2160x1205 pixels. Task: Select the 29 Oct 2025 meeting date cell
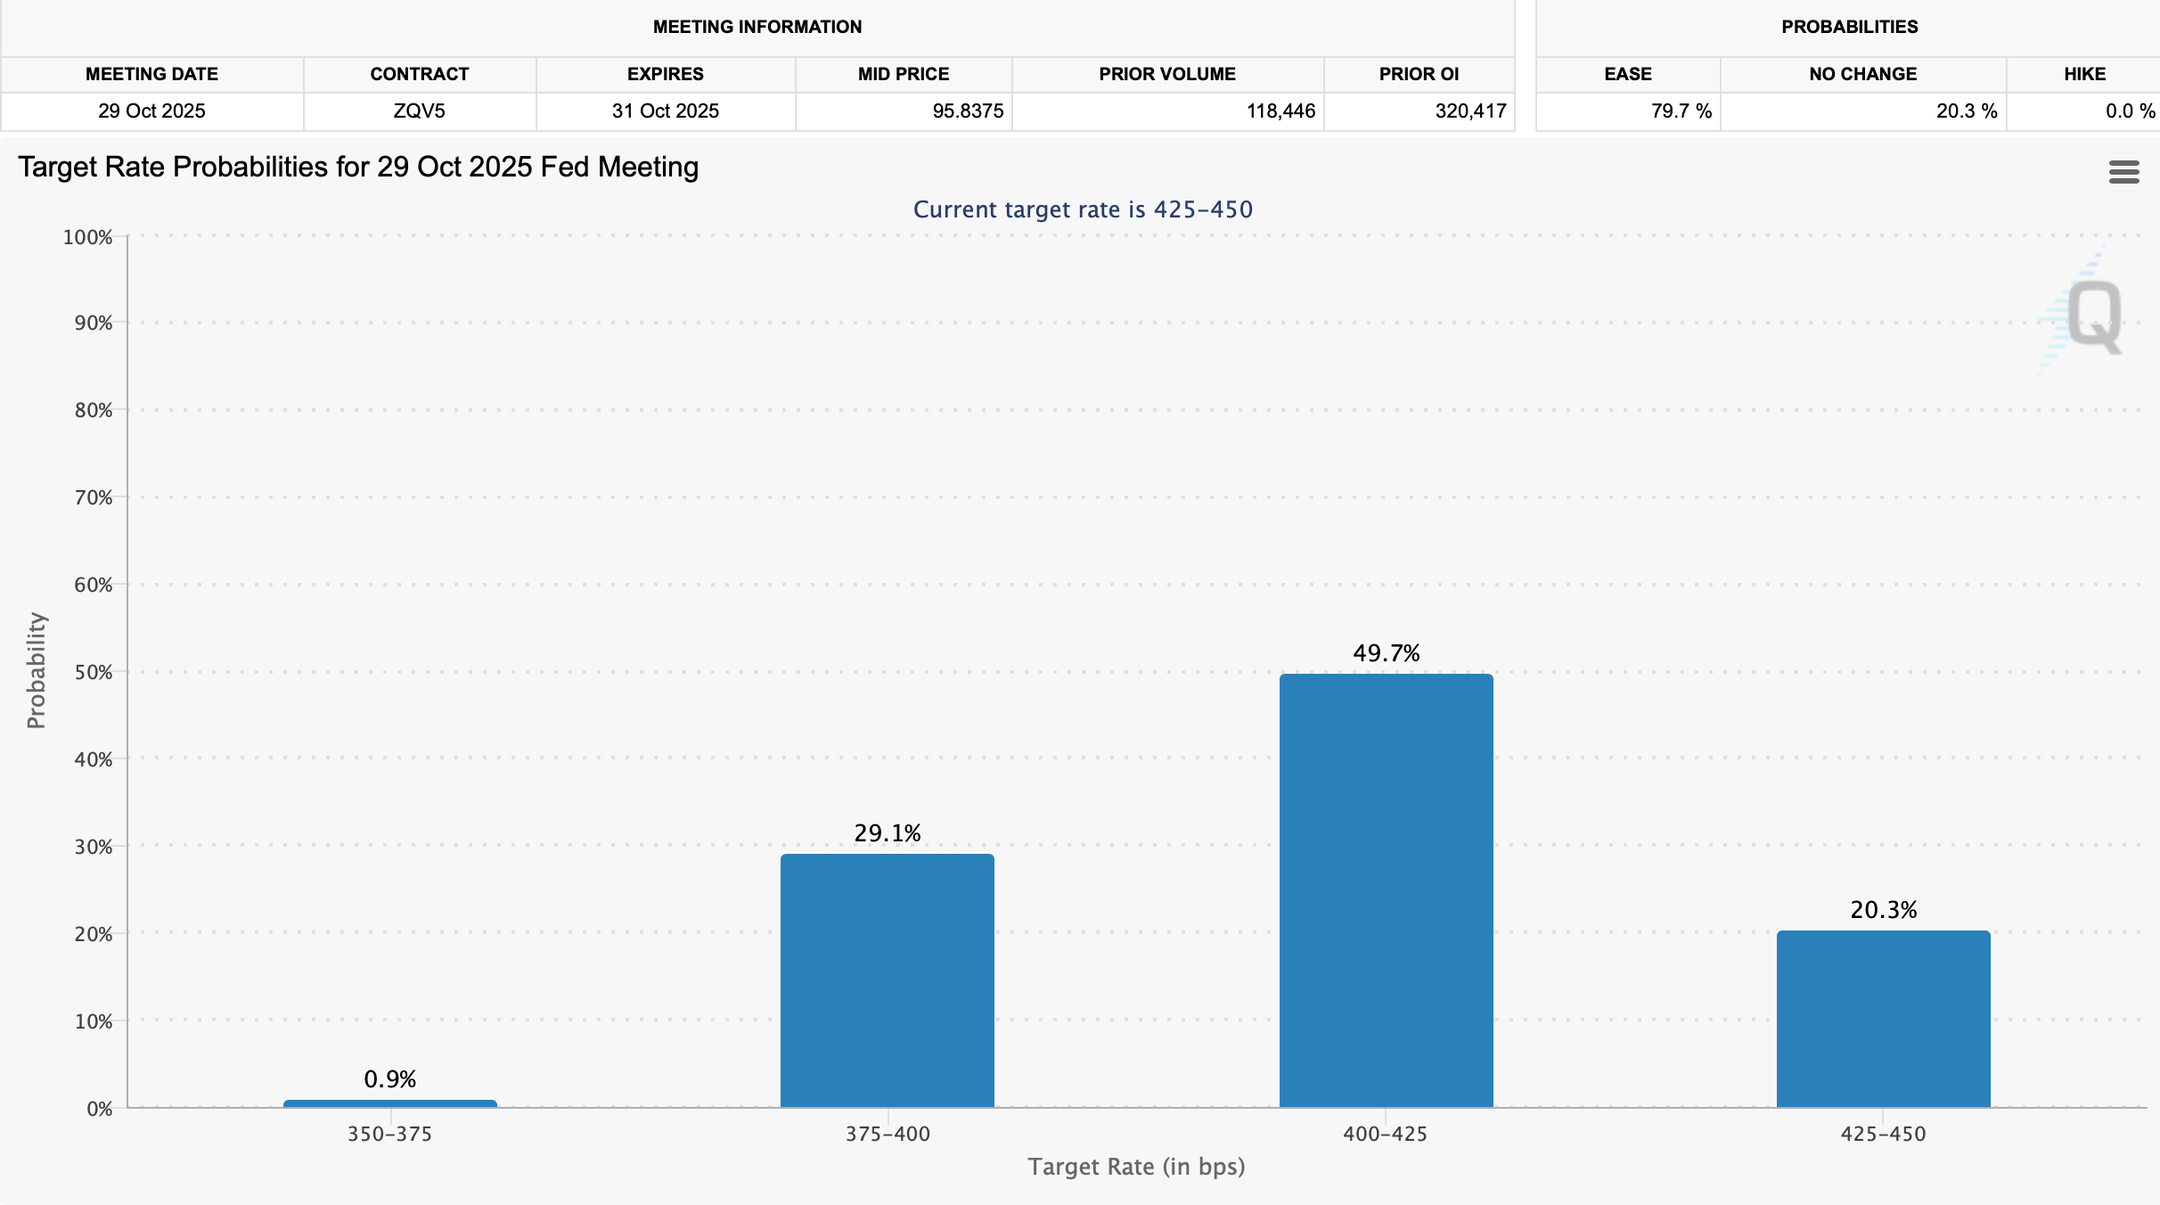coord(151,111)
